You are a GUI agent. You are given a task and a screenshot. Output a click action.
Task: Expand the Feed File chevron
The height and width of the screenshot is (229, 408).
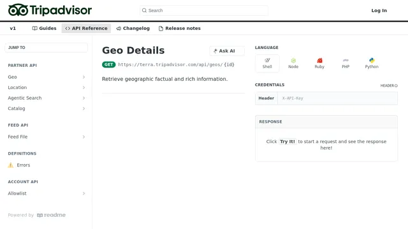[84, 137]
